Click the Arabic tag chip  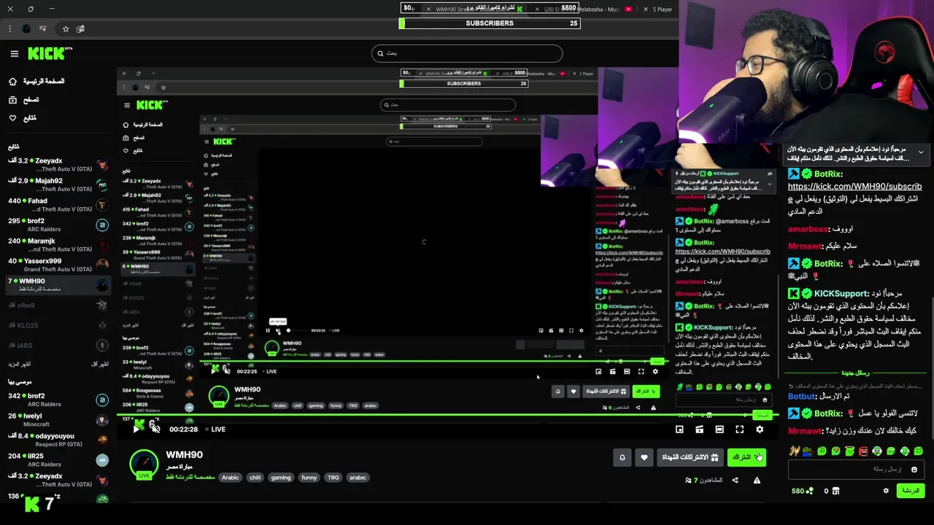pyautogui.click(x=231, y=478)
